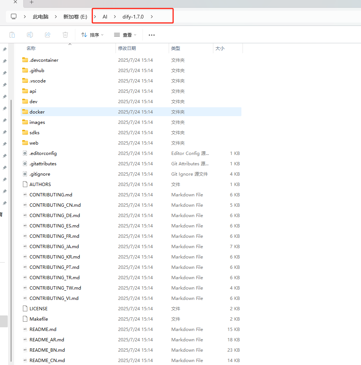The width and height of the screenshot is (361, 365).
Task: Click navigation pane vertical scrollbar
Action: click(11, 230)
